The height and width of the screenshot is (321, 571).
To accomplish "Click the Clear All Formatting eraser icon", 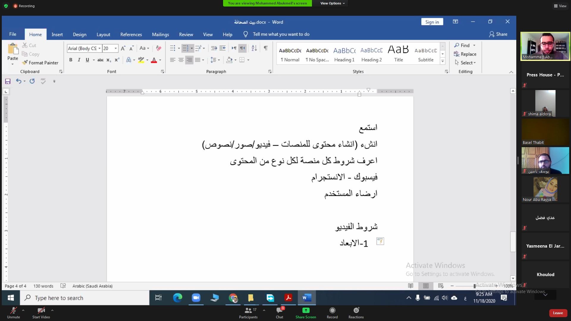I will pos(159,48).
